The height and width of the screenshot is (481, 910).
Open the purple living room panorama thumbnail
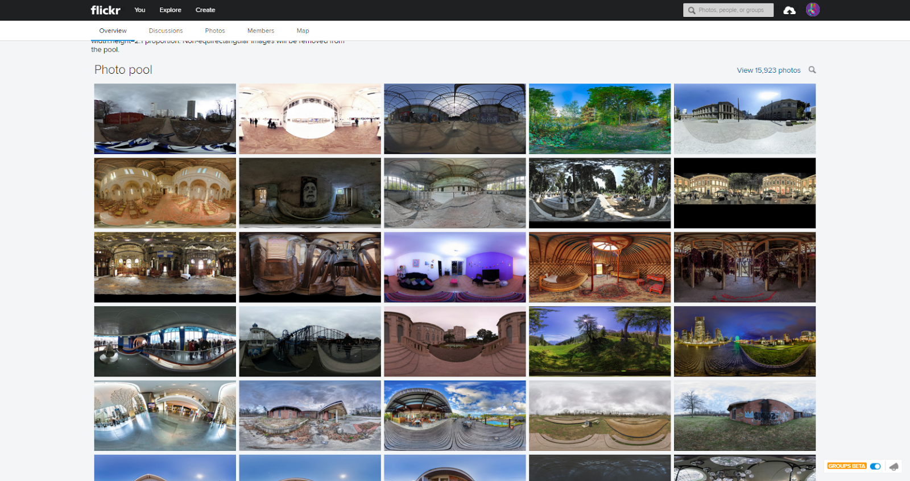coord(455,267)
